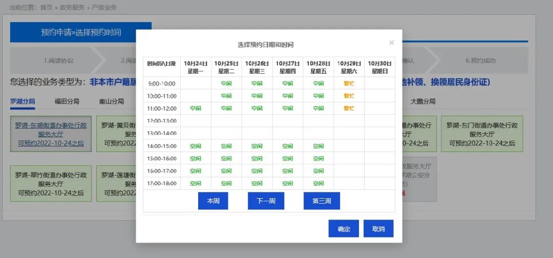
Task: Select 空闲 slot 11:00-12:00 on 10月27日
Action: coord(287,108)
